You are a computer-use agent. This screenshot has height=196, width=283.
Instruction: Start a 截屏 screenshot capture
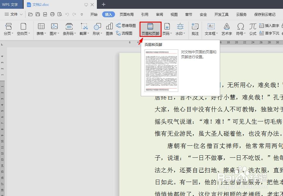[84, 29]
